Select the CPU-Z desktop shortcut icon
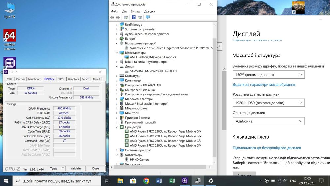Viewport: 330px width, 186px height. click(x=10, y=62)
